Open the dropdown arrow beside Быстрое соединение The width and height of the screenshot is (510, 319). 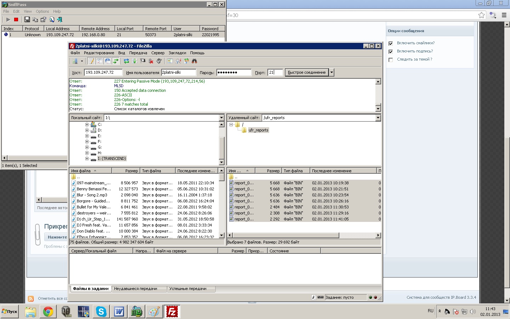(x=331, y=72)
